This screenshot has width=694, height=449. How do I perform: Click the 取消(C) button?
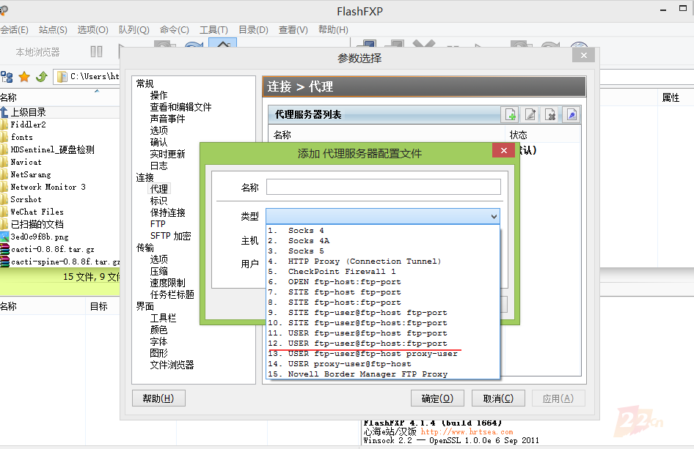coord(498,398)
